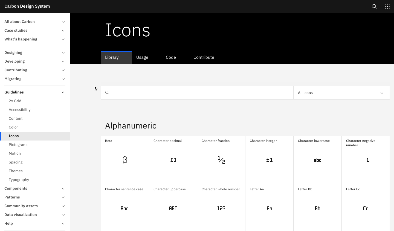Select the Character whole number 123 icon
Image resolution: width=394 pixels, height=231 pixels.
(221, 208)
